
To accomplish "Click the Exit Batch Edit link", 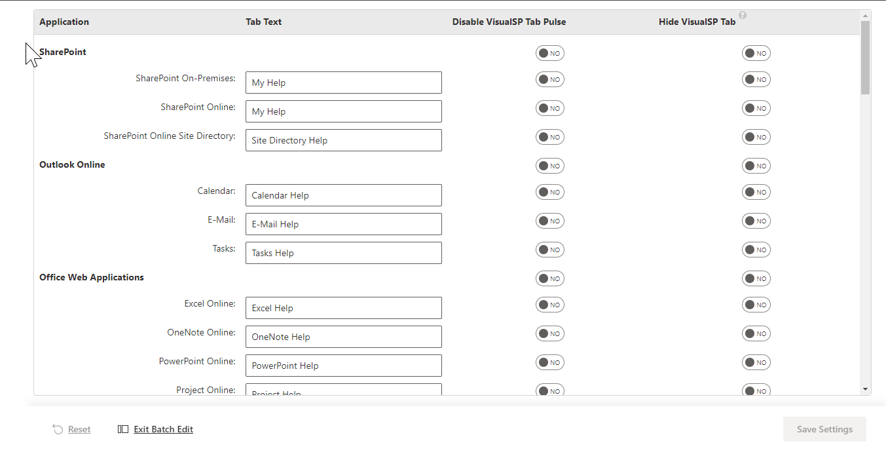I will [163, 429].
